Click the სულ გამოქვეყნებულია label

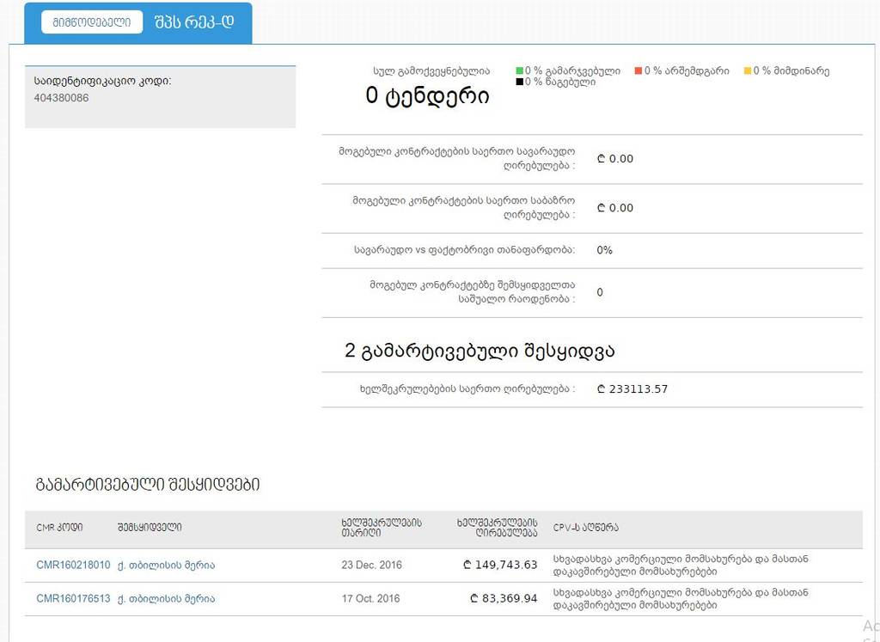pos(431,71)
